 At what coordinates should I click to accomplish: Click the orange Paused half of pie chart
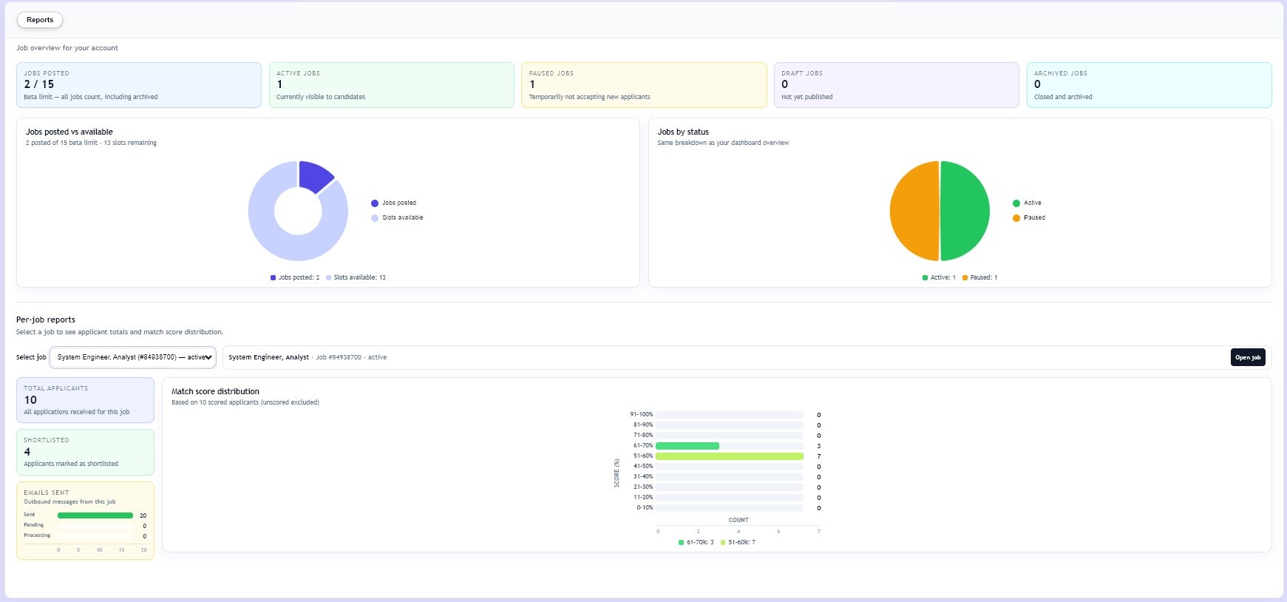pyautogui.click(x=914, y=211)
